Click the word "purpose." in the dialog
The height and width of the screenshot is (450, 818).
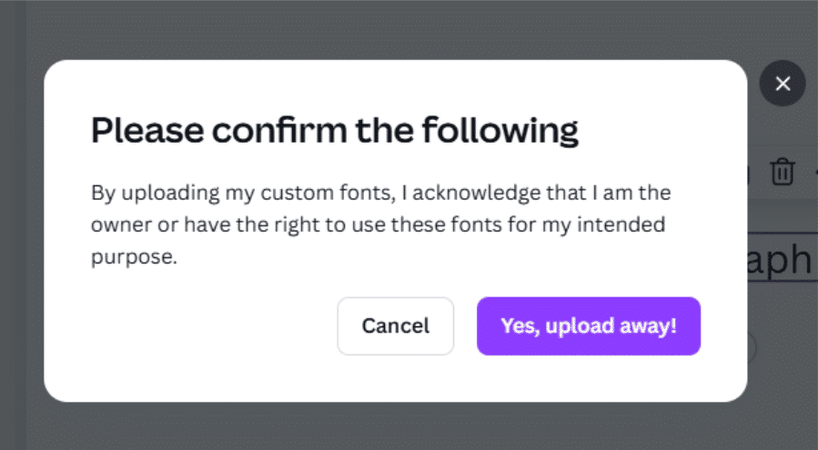[133, 257]
